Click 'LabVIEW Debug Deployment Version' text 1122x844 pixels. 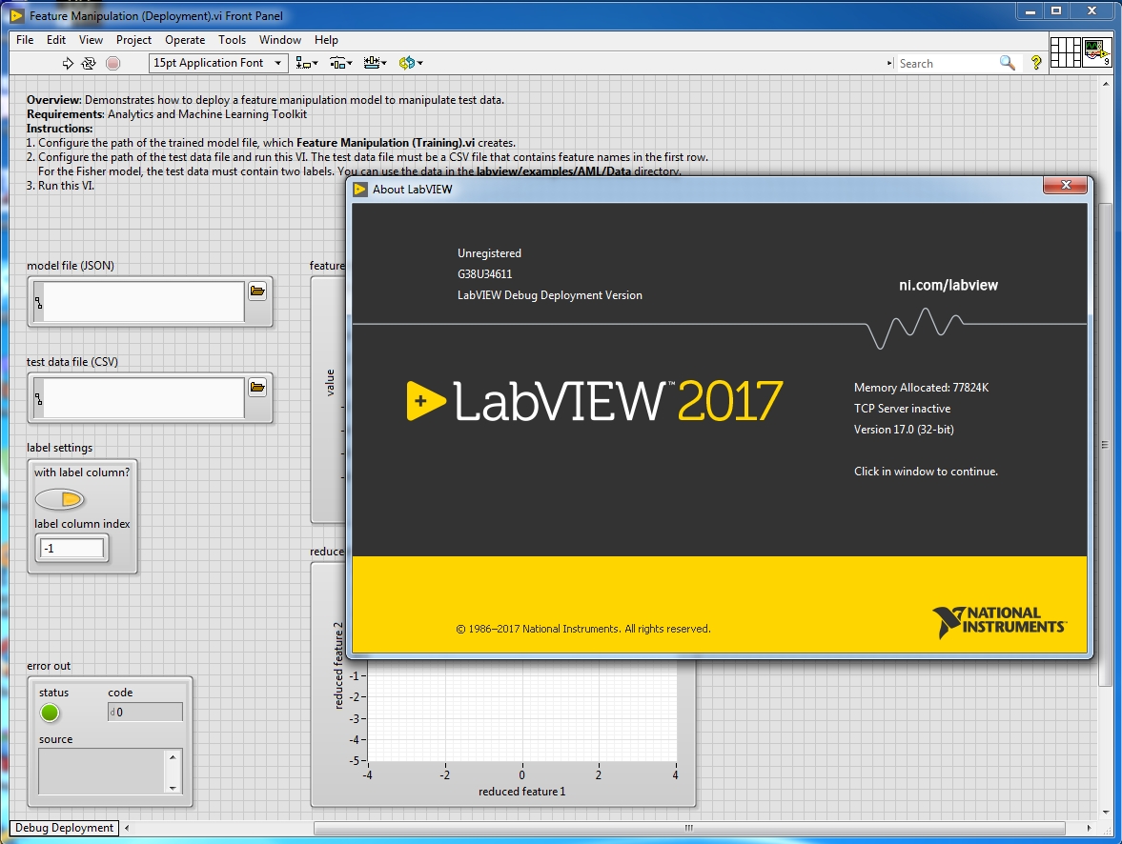pos(549,295)
